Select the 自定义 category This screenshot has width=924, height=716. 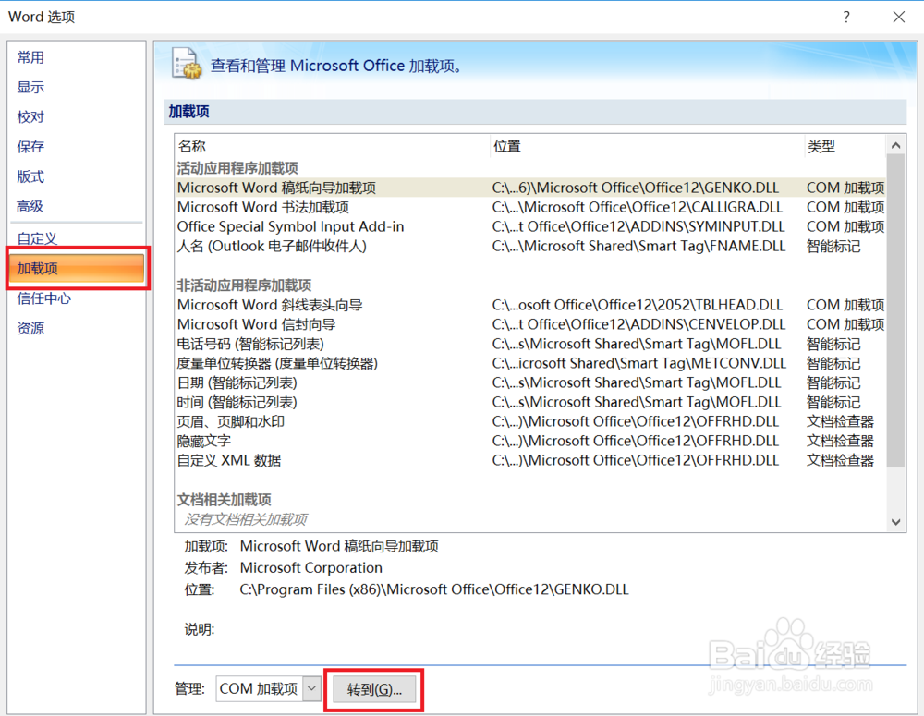(37, 238)
